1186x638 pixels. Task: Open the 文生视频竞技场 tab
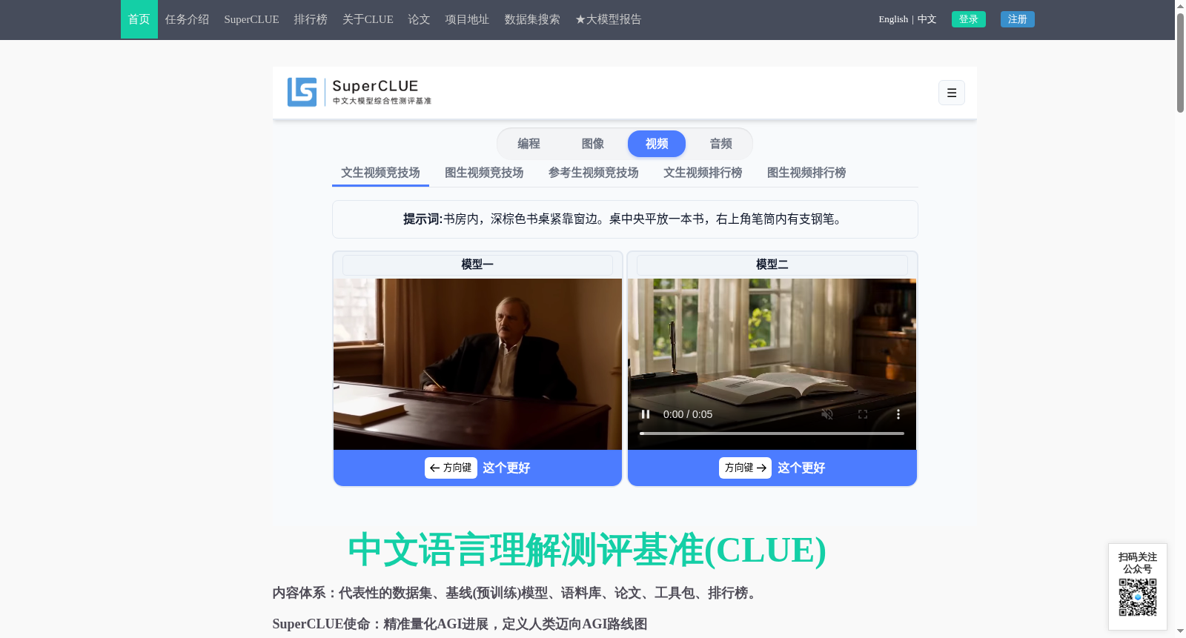click(380, 173)
